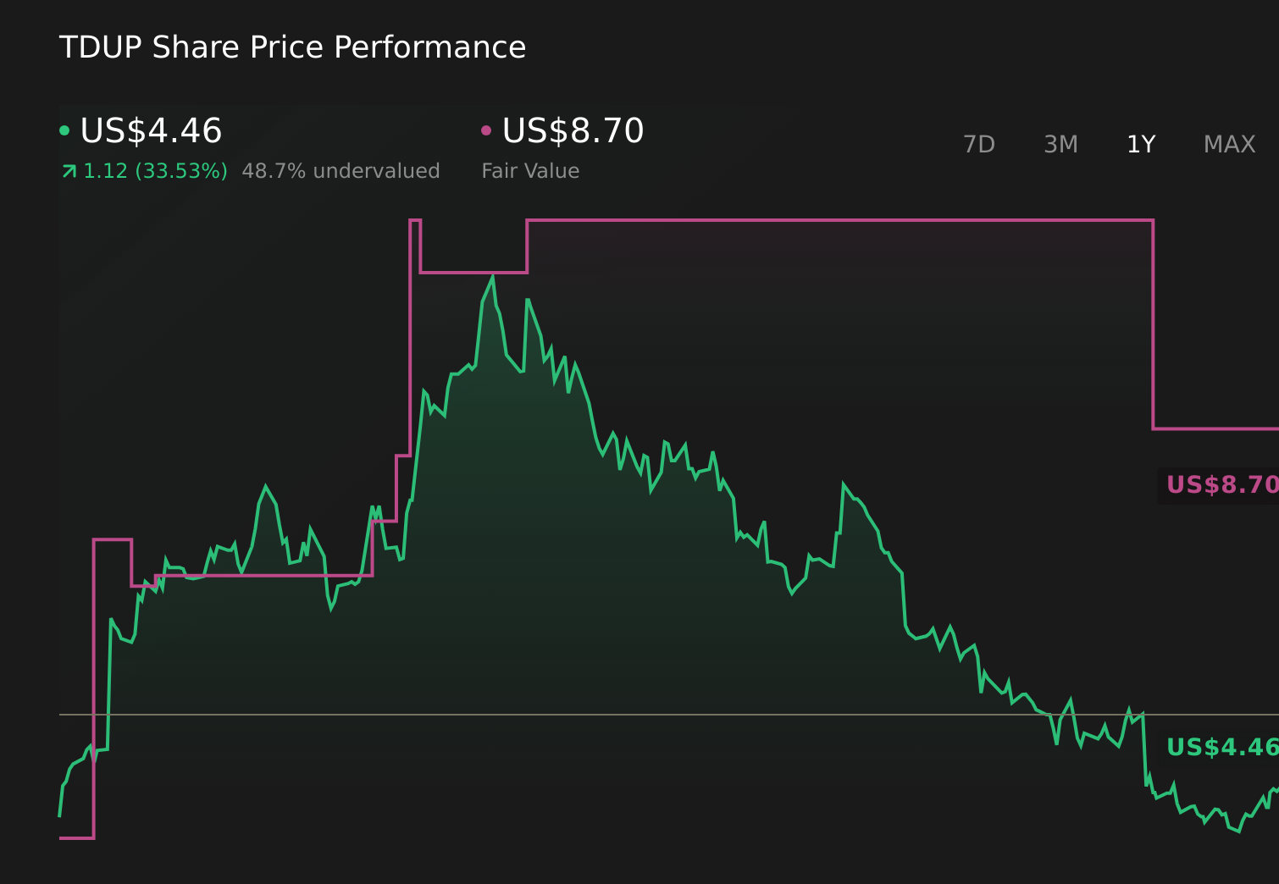Choose the 1Y time range
Image resolution: width=1279 pixels, height=884 pixels.
[x=1141, y=145]
